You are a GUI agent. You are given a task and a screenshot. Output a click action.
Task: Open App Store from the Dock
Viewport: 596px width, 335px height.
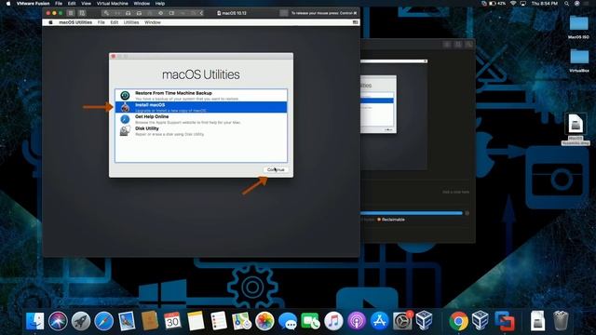pos(379,321)
